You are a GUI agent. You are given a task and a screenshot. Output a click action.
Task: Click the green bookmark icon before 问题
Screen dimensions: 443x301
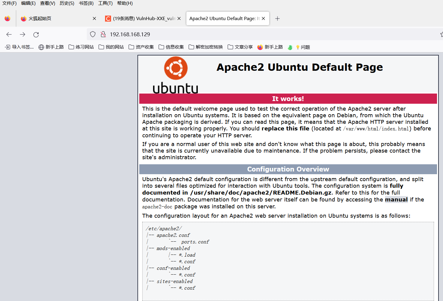coord(290,47)
